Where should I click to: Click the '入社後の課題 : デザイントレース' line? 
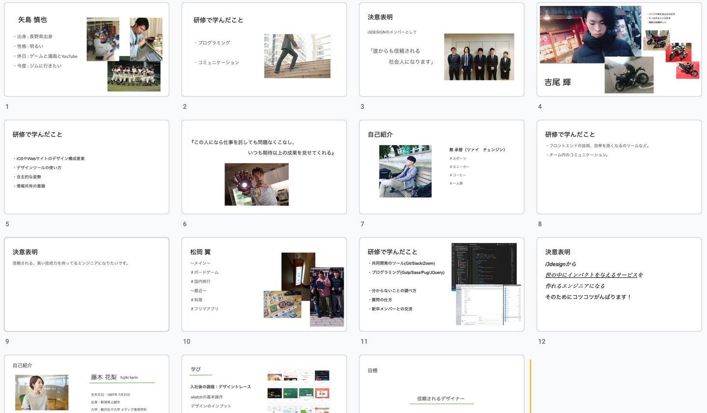[220, 387]
